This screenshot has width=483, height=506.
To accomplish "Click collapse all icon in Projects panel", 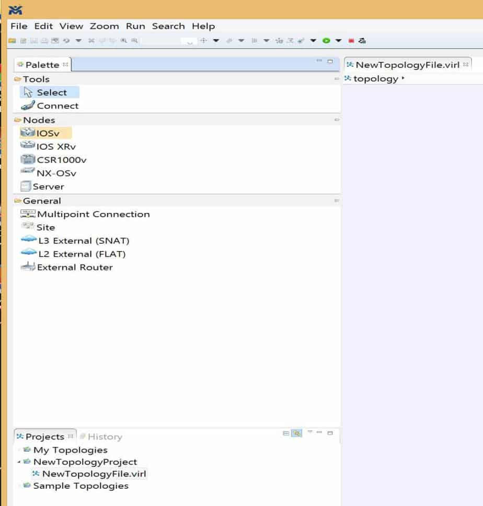I will coord(285,433).
